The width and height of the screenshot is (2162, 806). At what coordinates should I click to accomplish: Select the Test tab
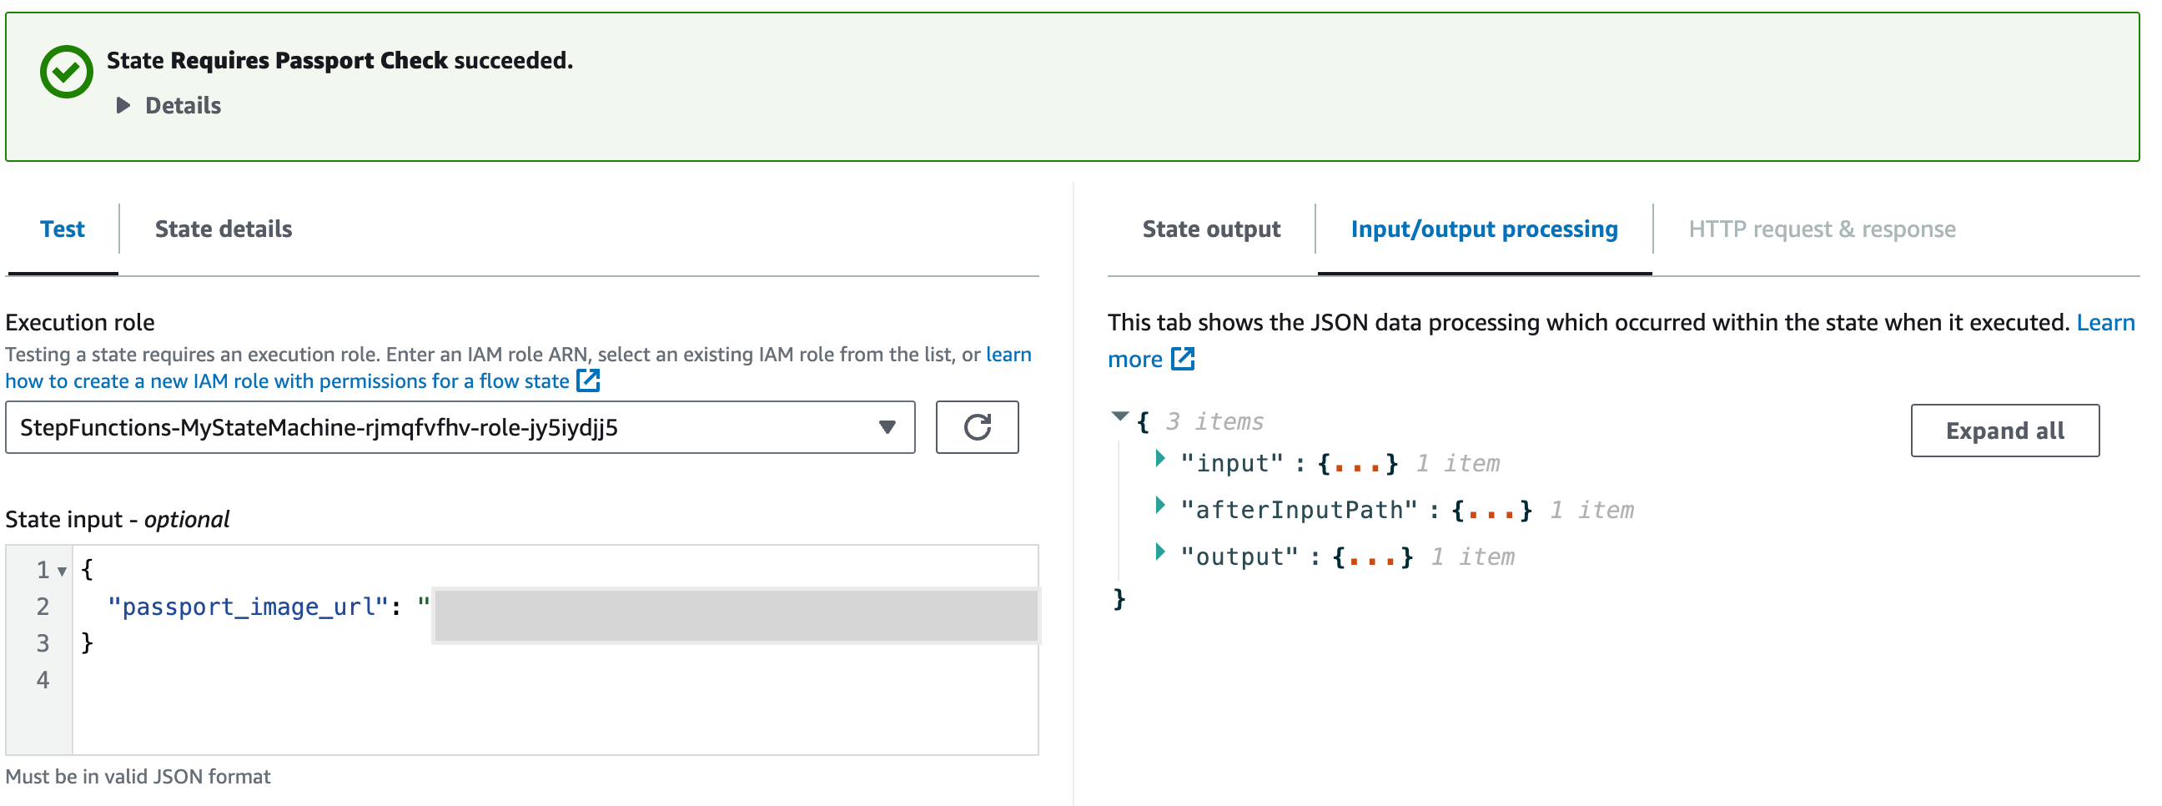click(62, 229)
